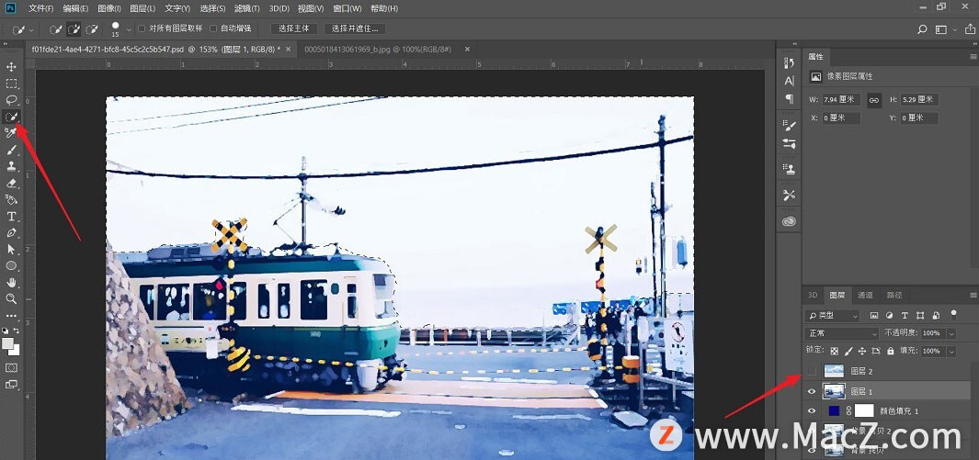Click the link width and height icon

(874, 99)
